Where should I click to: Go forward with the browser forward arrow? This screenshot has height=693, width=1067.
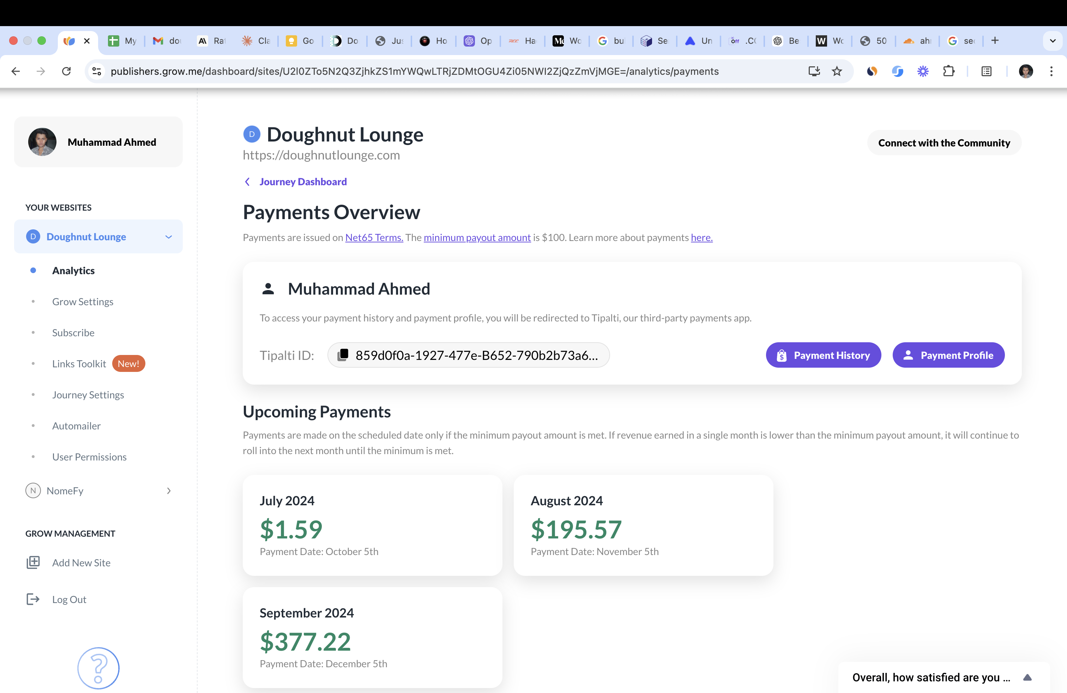41,71
